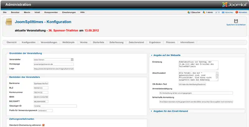The width and height of the screenshot is (249, 127).
Task: Click the Bankname input field
Action: [41, 83]
